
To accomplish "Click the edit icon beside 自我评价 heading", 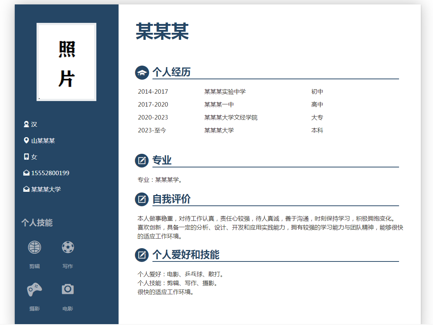I will (142, 200).
